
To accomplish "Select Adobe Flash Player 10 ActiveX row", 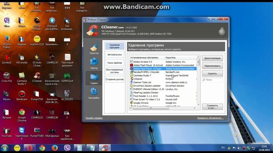I will coord(163,65).
